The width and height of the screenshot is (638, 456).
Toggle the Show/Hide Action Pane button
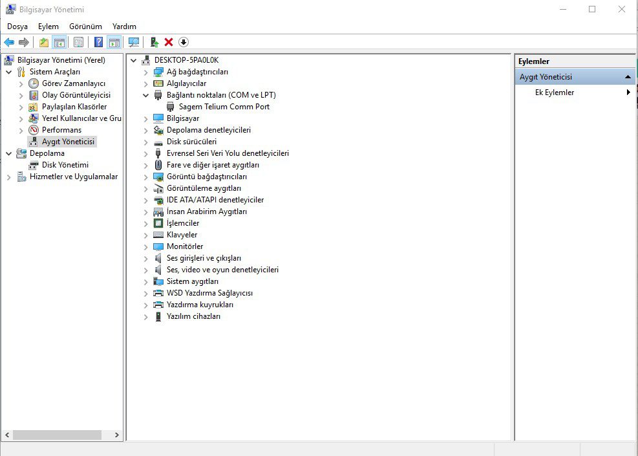(114, 43)
